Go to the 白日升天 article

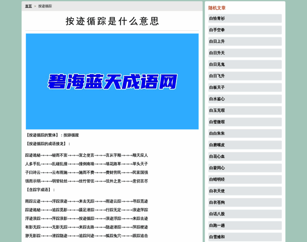tap(217, 53)
